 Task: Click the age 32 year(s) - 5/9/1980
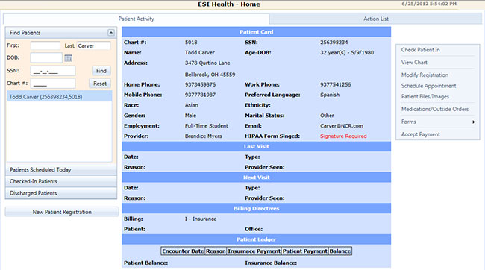point(347,52)
